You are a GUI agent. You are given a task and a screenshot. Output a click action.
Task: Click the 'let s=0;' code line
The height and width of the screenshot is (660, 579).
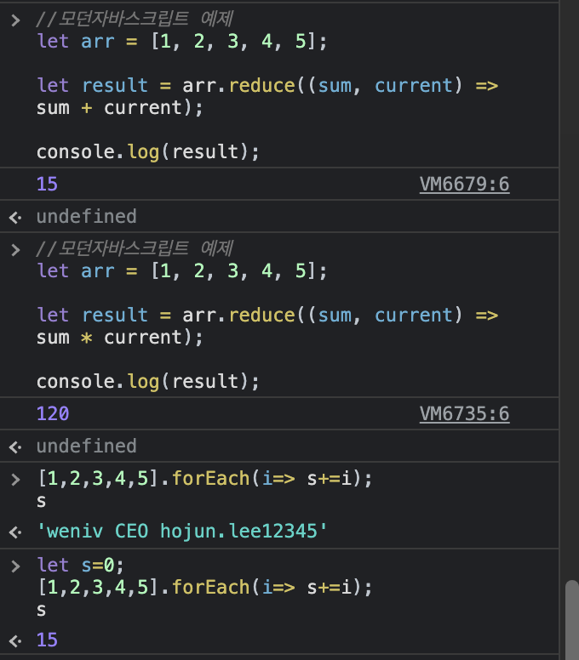point(81,565)
